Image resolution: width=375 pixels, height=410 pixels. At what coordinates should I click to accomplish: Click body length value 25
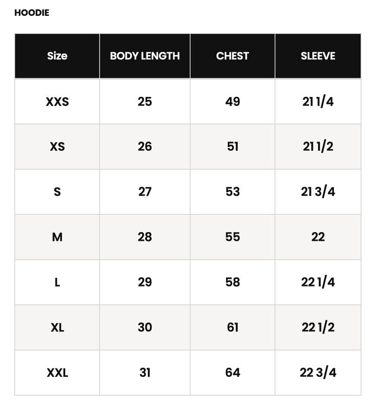pos(145,101)
